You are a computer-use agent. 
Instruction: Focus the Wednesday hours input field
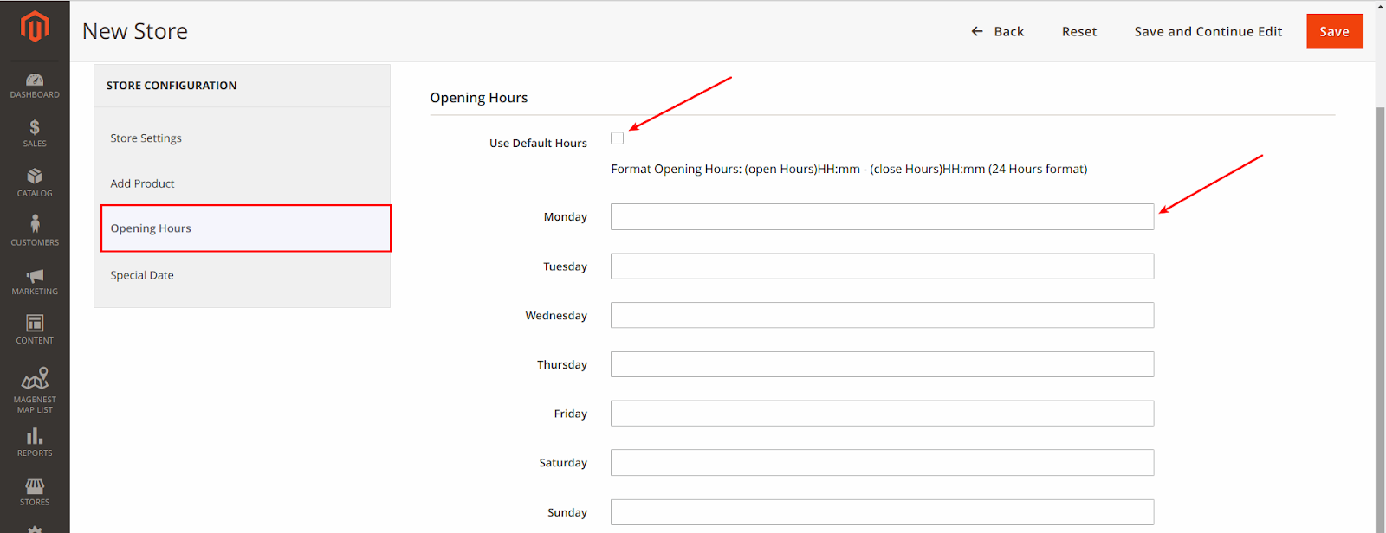pos(882,315)
